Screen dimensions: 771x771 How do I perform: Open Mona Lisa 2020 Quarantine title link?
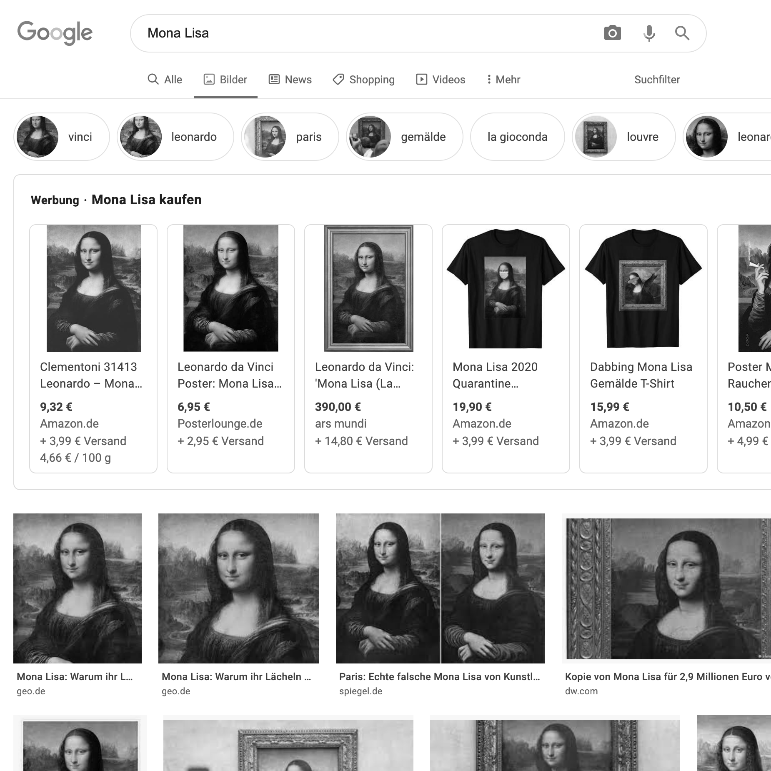tap(495, 375)
